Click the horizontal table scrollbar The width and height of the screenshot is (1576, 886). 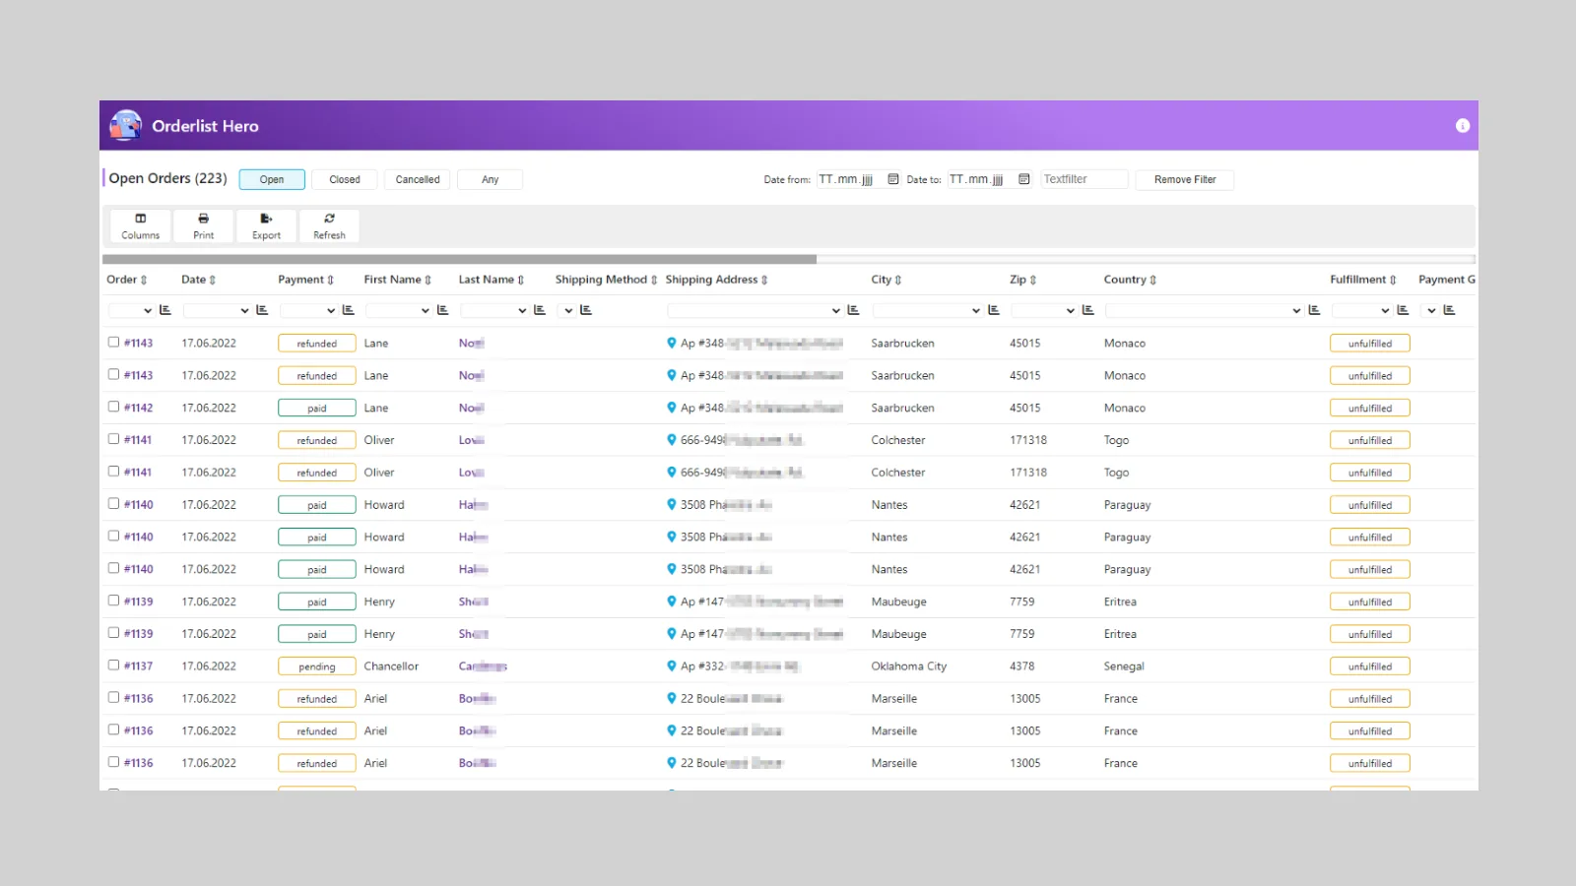(x=459, y=260)
